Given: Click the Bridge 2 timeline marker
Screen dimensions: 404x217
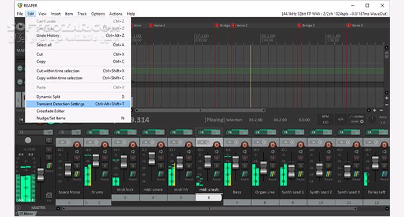Looking at the screenshot, I should [306, 25].
